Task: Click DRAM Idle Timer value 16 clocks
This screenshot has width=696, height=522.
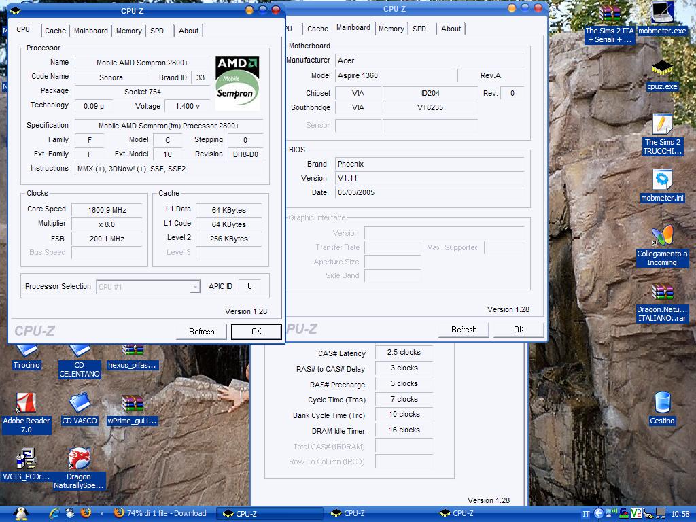Action: point(404,430)
